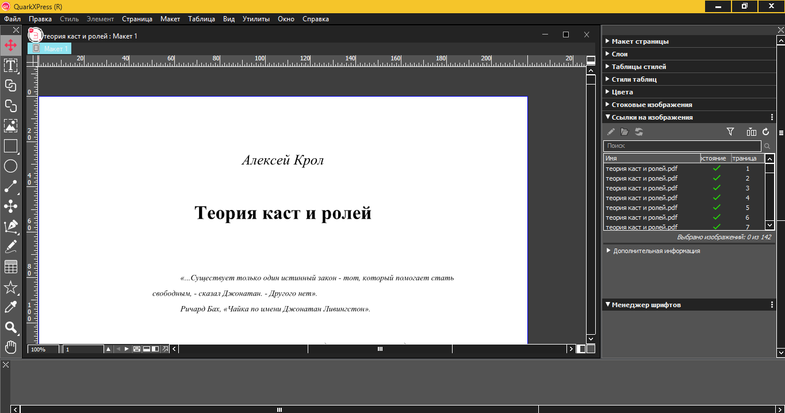Open options menu of Ссылки на изображения panel
Screen dimensions: 785x413
click(x=772, y=117)
